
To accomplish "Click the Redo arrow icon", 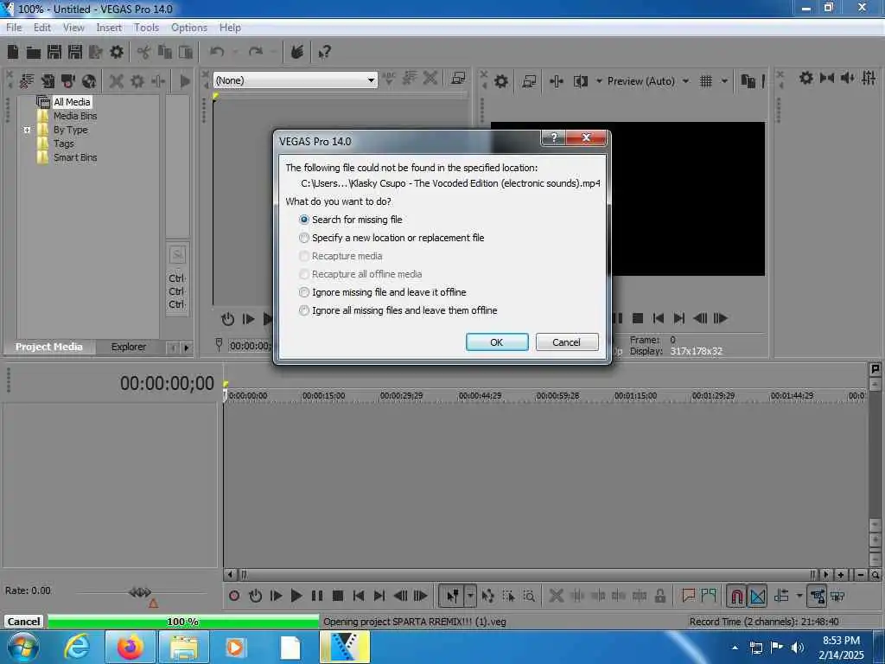I will point(256,52).
